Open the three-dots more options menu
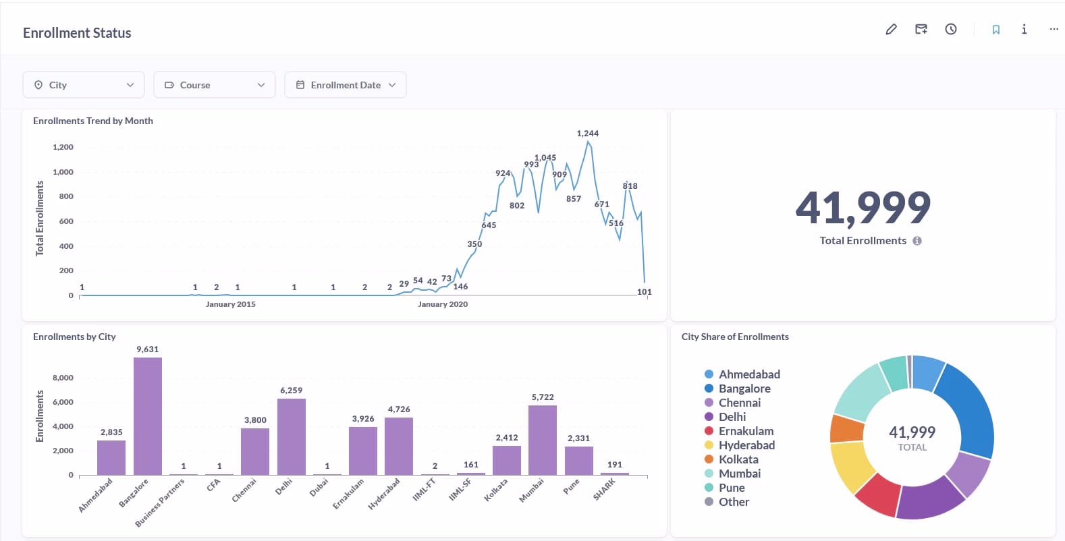The height and width of the screenshot is (541, 1065). (x=1054, y=29)
